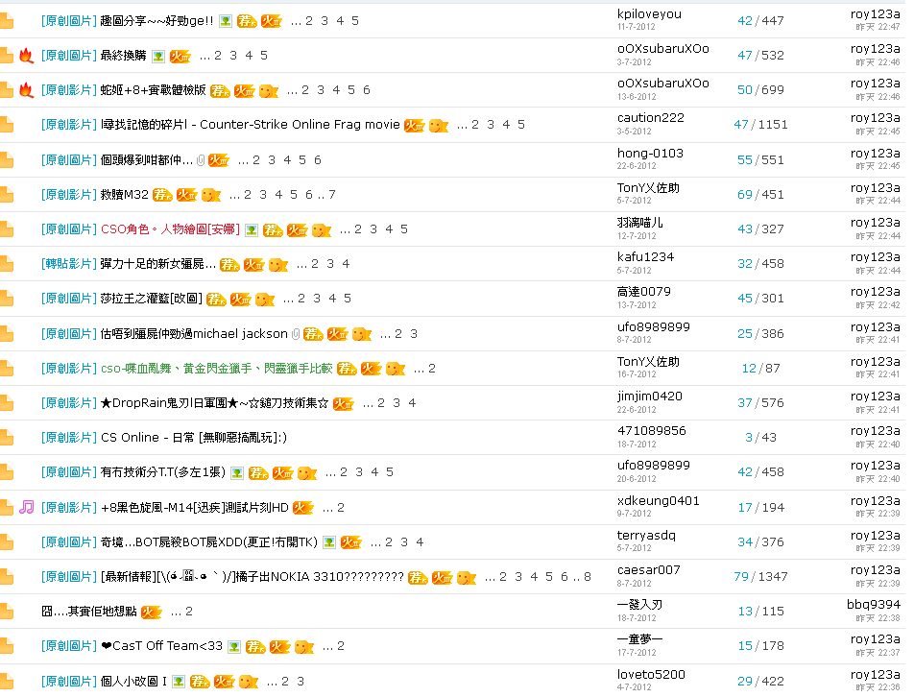
Task: Open the thread ❤CasT Off Team<33
Action: click(161, 646)
